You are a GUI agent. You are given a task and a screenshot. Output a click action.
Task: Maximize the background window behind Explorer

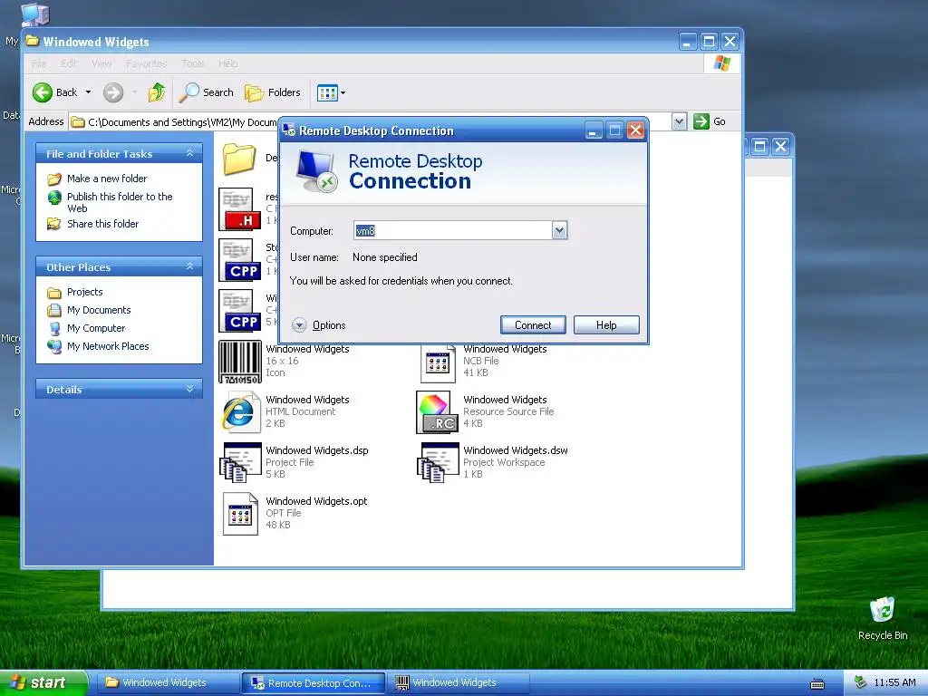click(760, 146)
